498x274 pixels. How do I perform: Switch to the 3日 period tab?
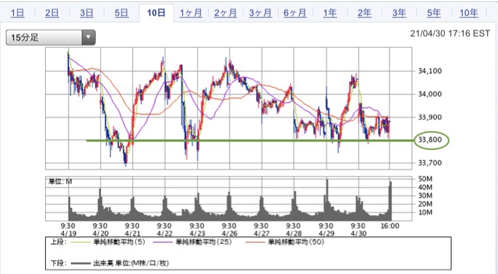click(86, 13)
